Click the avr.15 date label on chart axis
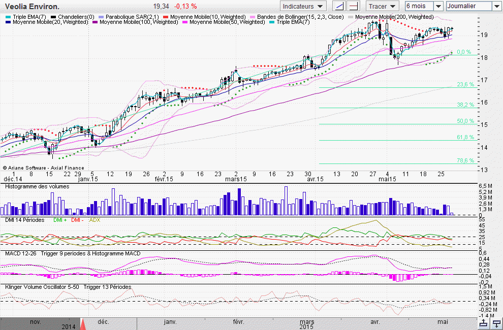Image resolution: width=503 pixels, height=330 pixels. click(315, 179)
